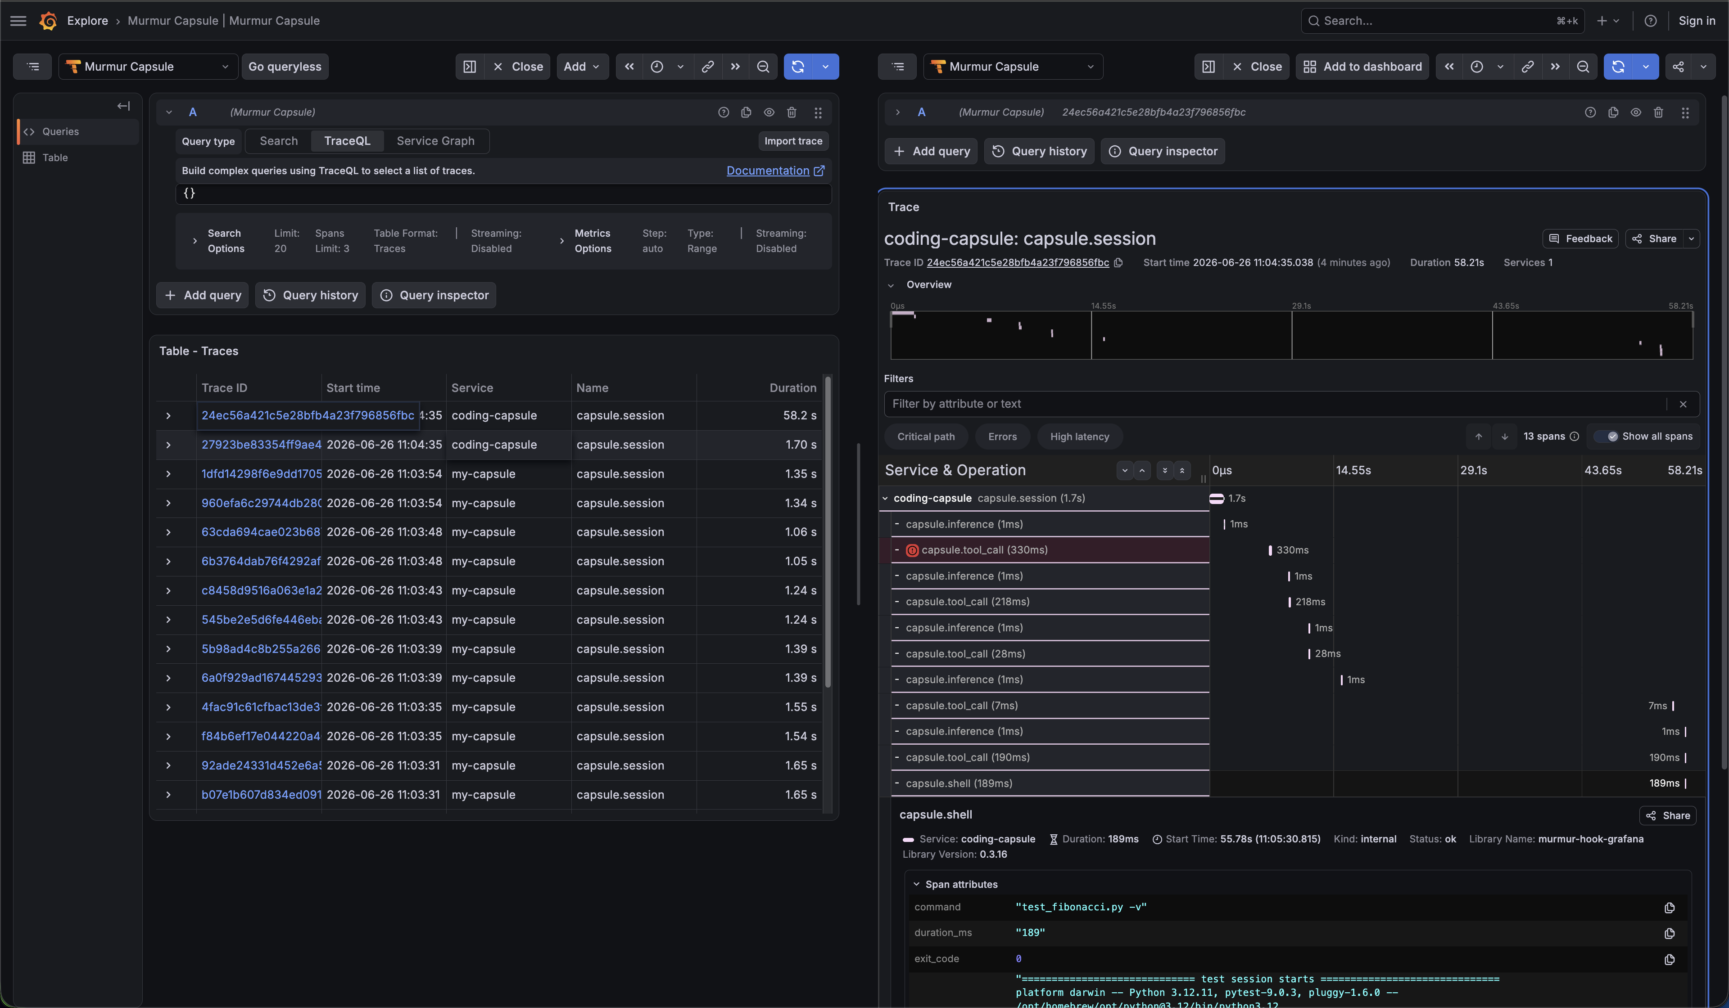
Task: Split view icon in left pane toolbar
Action: click(469, 67)
